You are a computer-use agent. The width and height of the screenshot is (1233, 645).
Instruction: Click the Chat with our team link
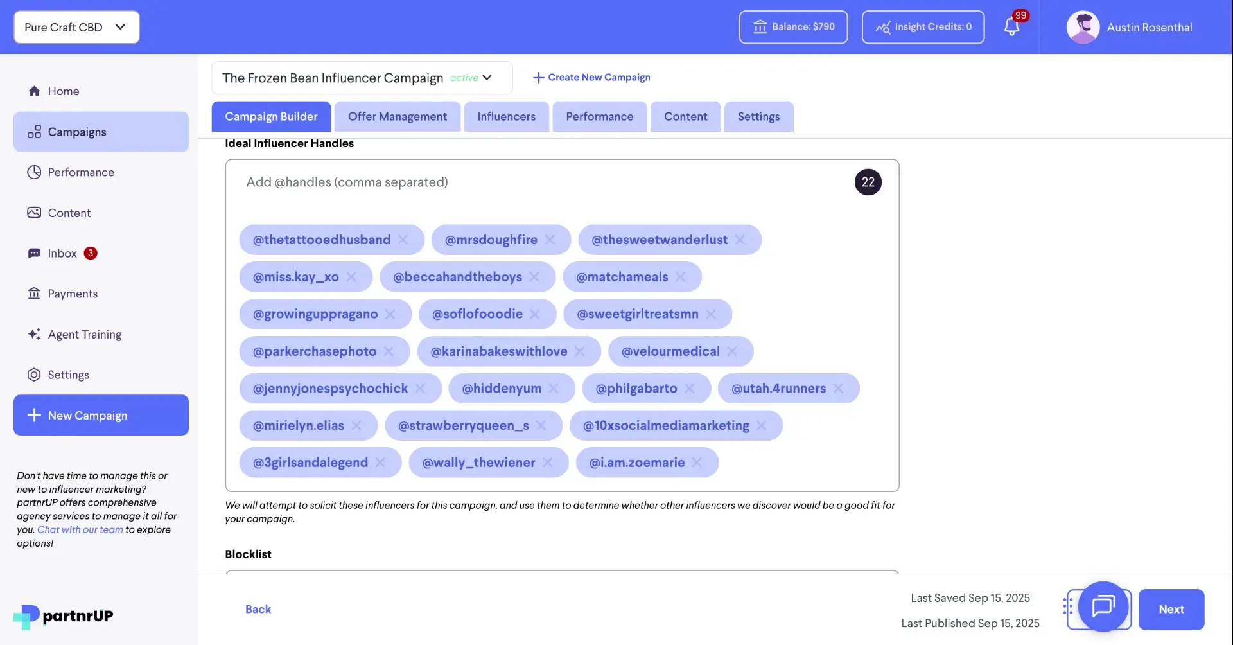pos(79,529)
